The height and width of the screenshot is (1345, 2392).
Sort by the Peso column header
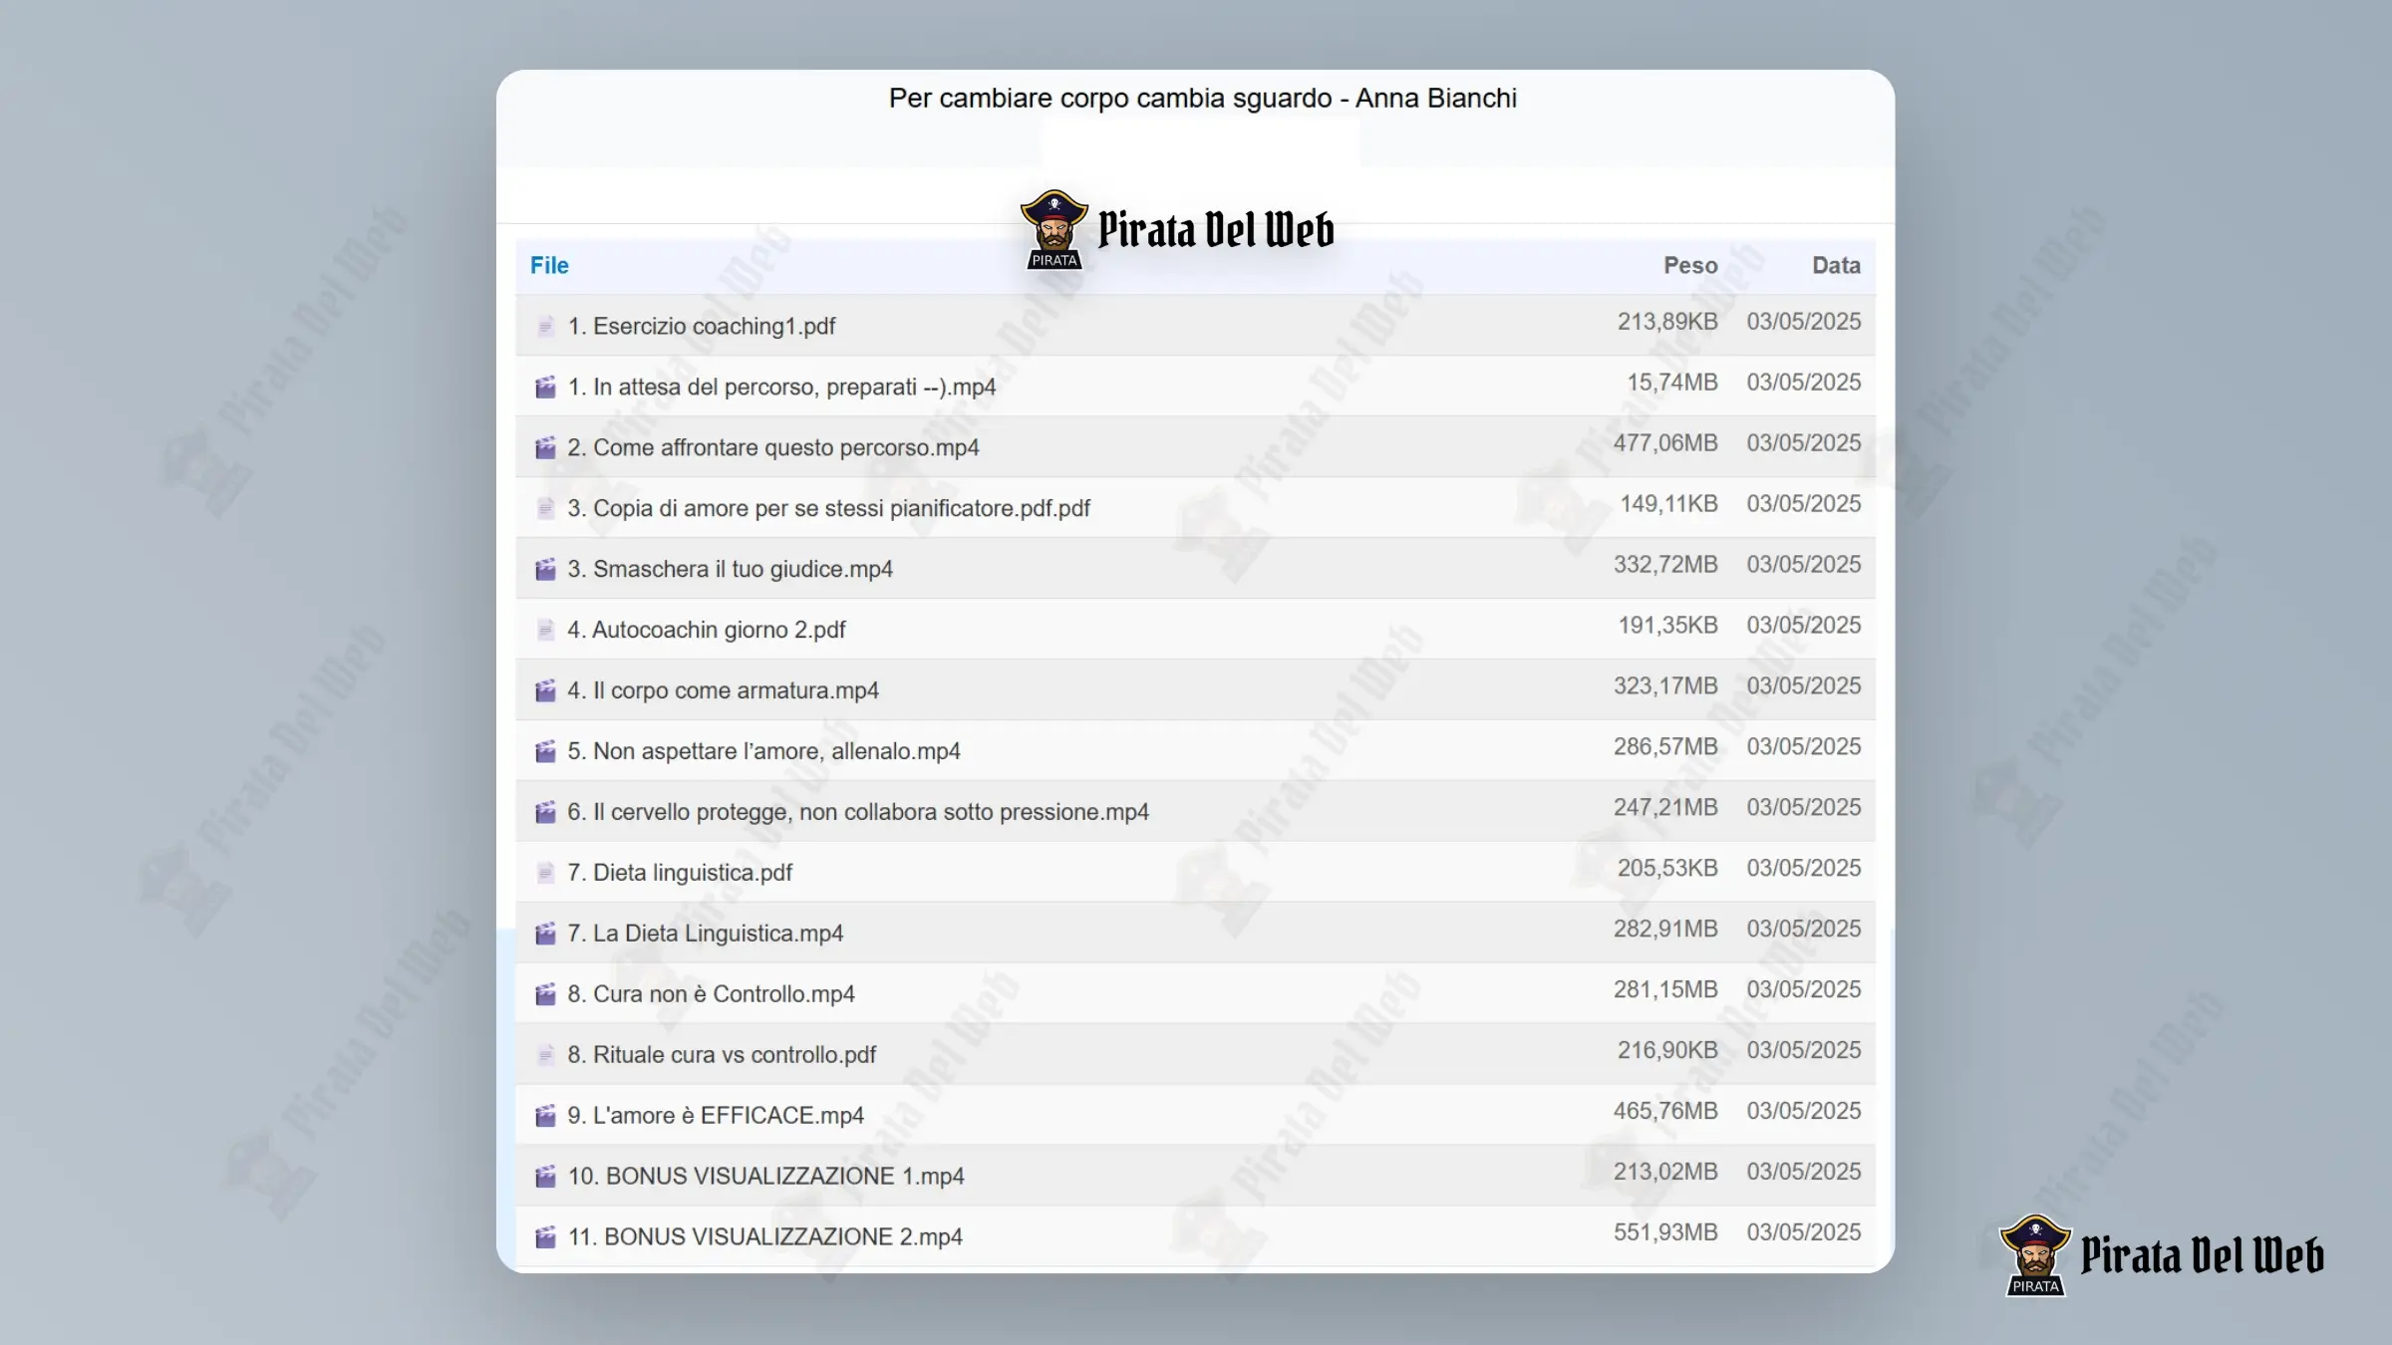(x=1690, y=265)
